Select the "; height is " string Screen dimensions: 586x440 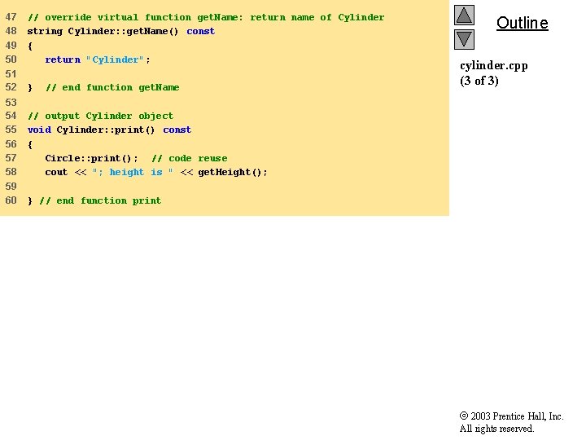click(x=133, y=173)
